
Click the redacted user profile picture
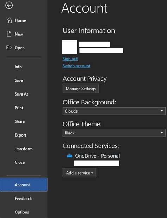[x=69, y=47]
